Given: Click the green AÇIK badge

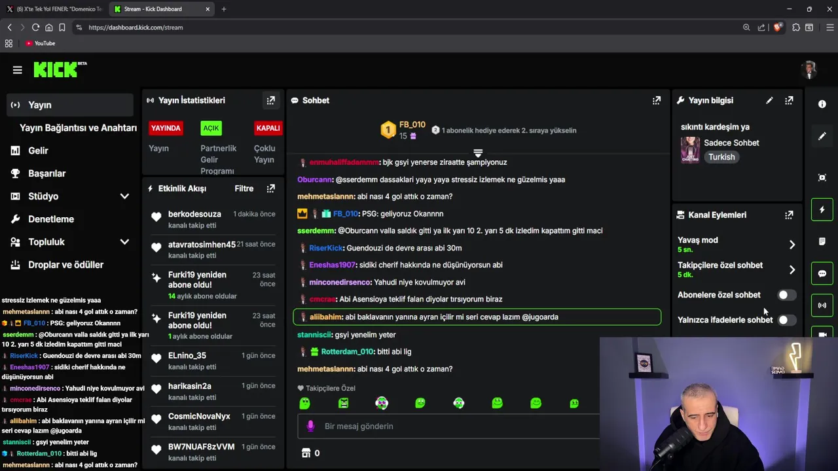Looking at the screenshot, I should pyautogui.click(x=211, y=128).
